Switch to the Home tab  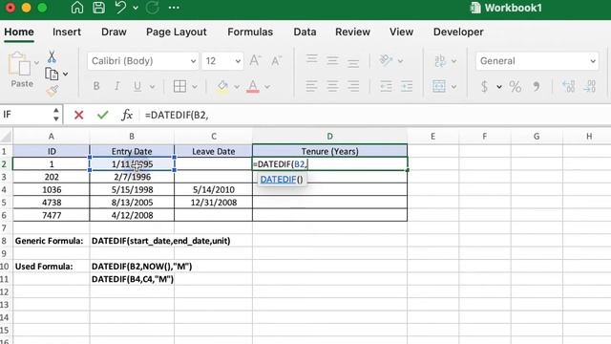(19, 32)
